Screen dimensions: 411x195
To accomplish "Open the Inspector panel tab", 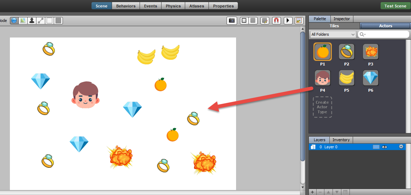I will (x=342, y=19).
